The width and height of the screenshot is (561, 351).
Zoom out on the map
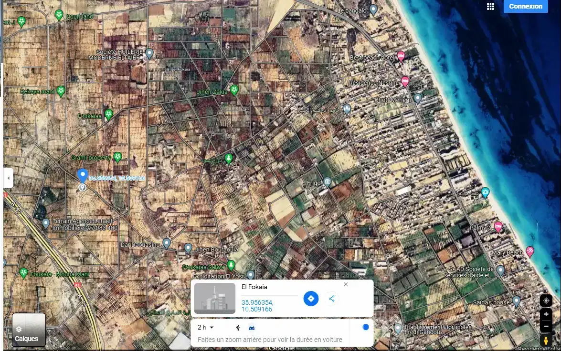coord(546,326)
